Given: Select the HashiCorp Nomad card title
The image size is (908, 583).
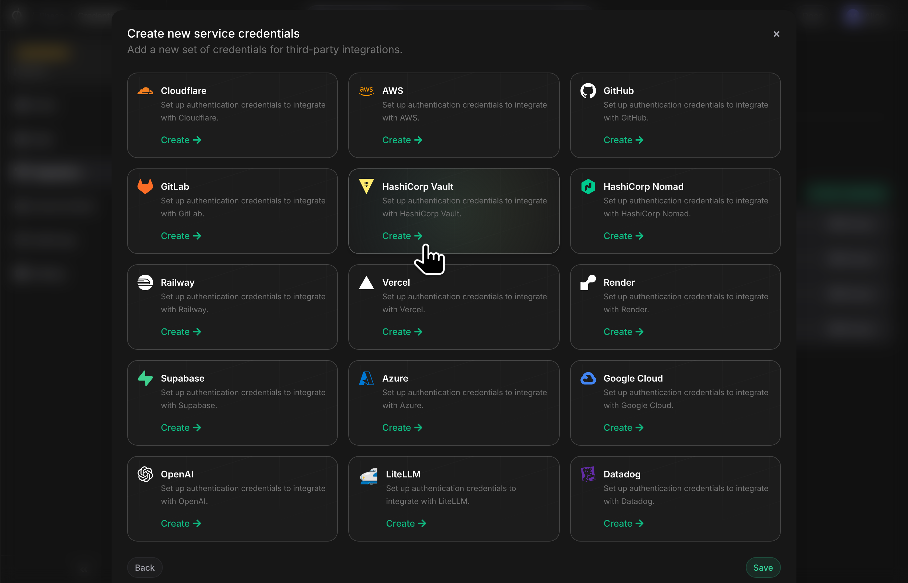Looking at the screenshot, I should pos(643,187).
